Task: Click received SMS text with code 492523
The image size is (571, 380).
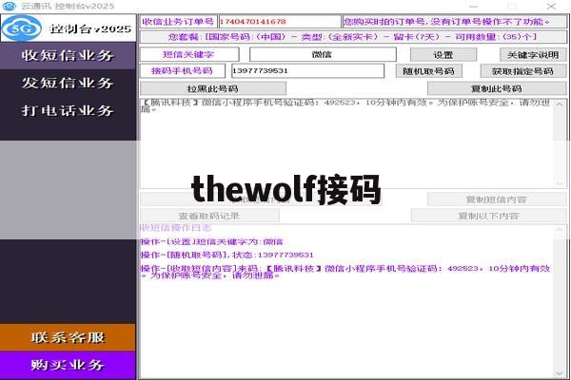Action: [x=345, y=105]
